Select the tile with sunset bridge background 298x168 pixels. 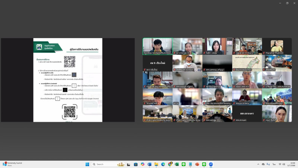coord(158,97)
